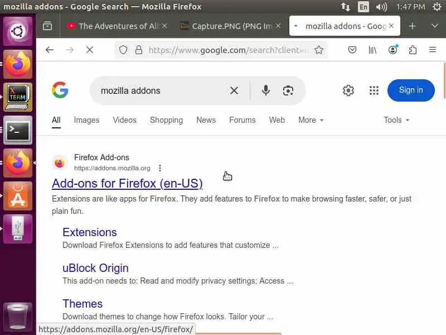
Task: Select the News search tab
Action: tap(206, 120)
